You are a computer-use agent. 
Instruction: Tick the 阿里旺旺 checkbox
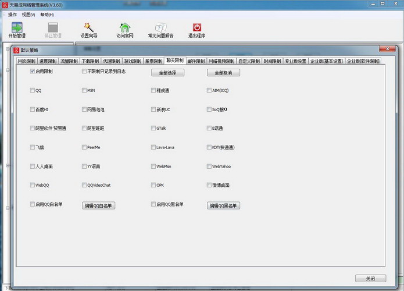[84, 128]
